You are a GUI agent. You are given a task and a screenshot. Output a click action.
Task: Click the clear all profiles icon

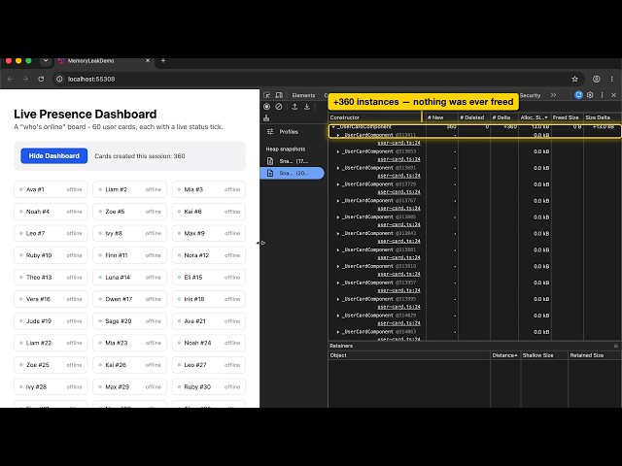click(279, 107)
